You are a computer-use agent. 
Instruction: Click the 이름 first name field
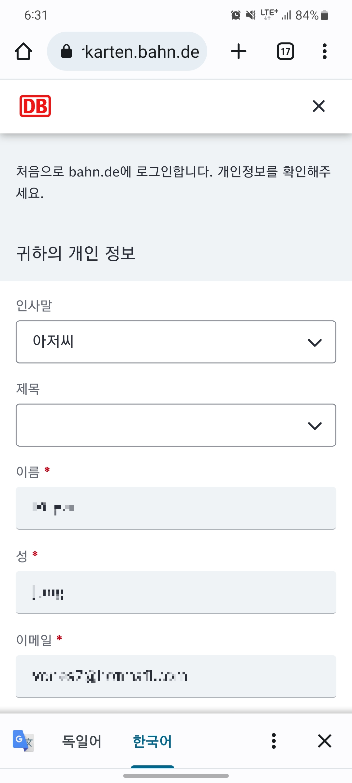176,508
